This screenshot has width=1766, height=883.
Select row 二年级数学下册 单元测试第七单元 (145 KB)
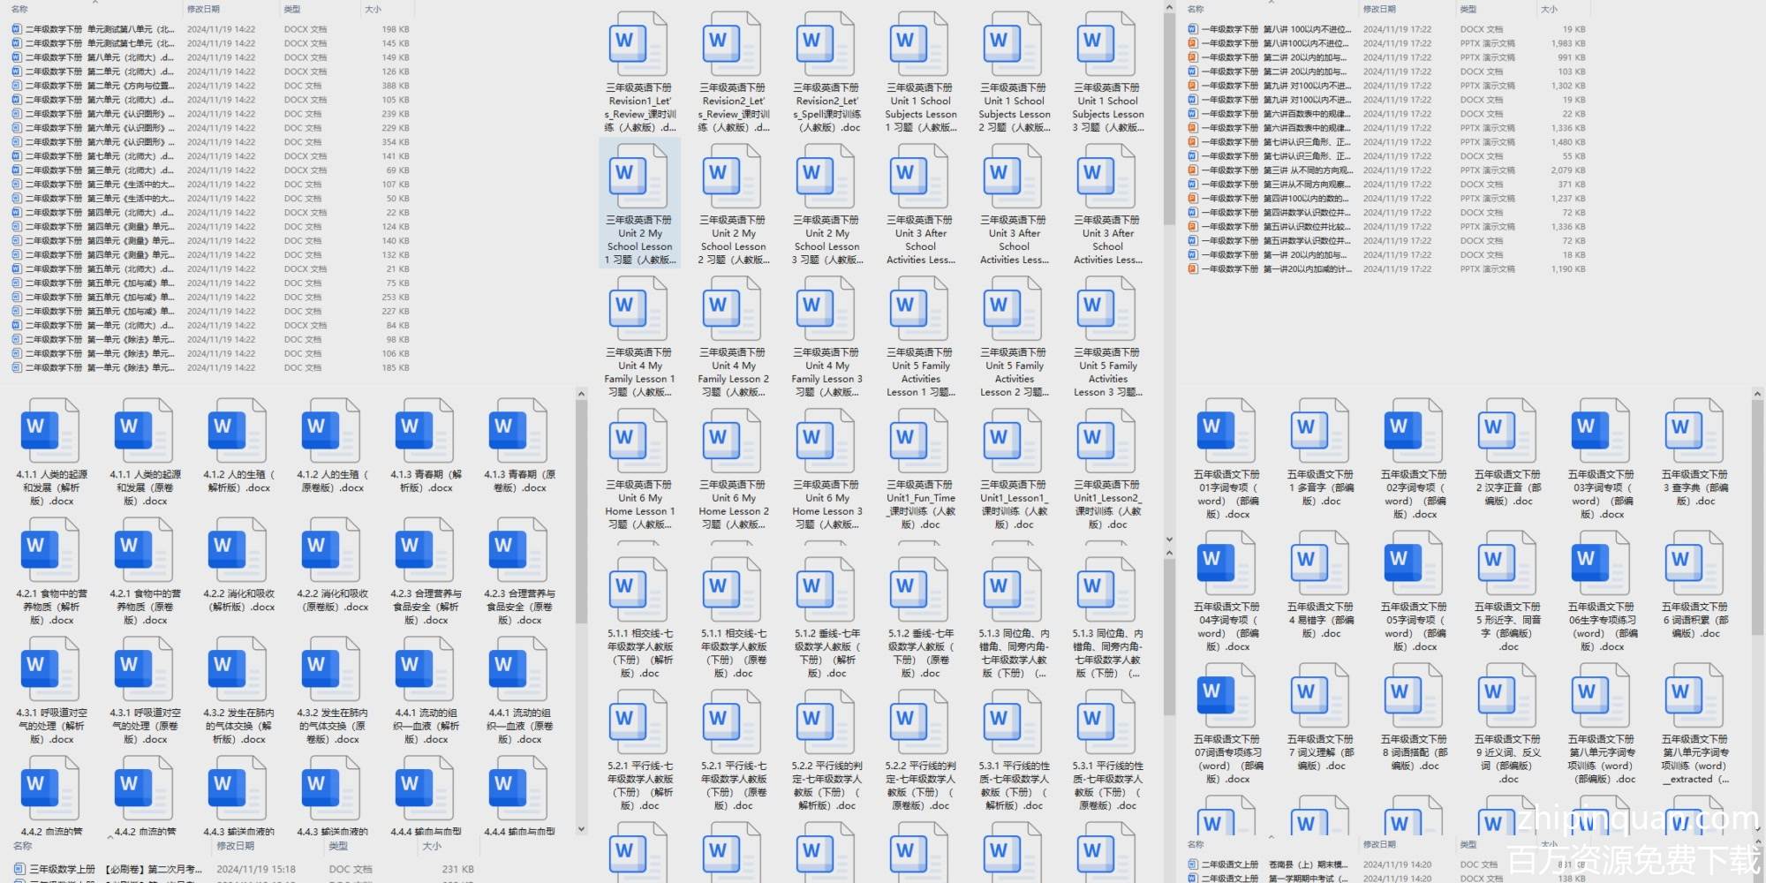211,43
